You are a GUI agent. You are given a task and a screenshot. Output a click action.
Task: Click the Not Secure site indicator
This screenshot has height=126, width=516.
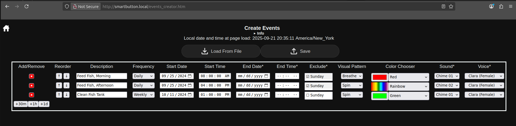coord(86,6)
